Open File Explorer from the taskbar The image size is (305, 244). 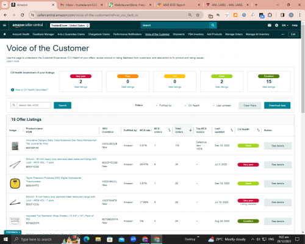(98, 239)
